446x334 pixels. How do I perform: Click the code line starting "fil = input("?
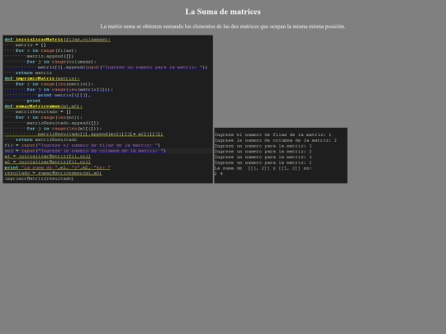point(83,145)
